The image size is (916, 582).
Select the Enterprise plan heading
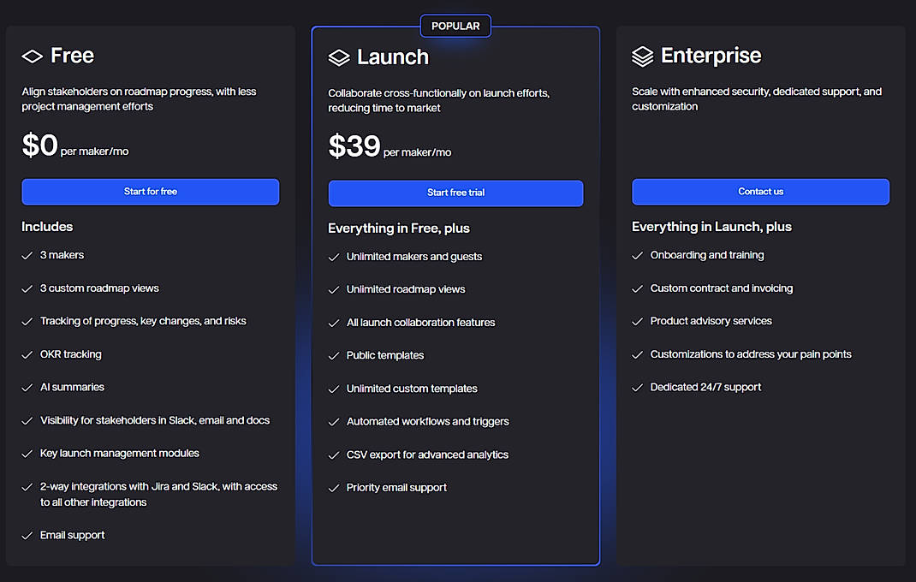(711, 56)
